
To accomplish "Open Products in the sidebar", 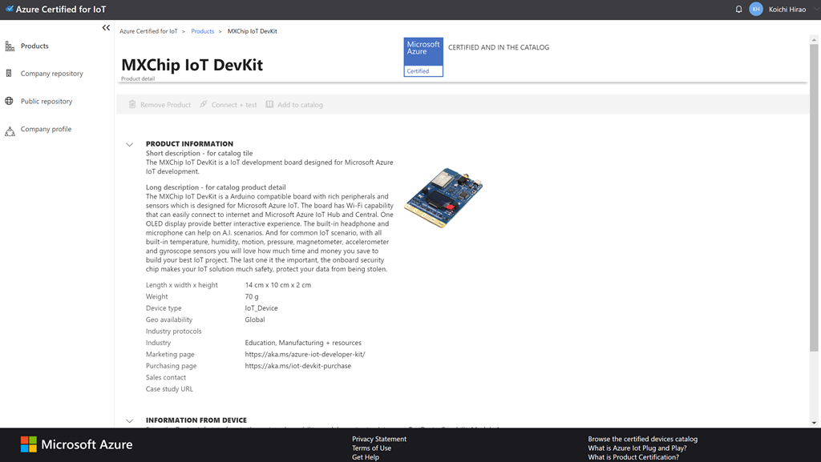I will 34,46.
